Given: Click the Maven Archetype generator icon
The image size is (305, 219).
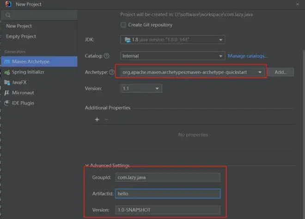Looking at the screenshot, I should (7, 62).
